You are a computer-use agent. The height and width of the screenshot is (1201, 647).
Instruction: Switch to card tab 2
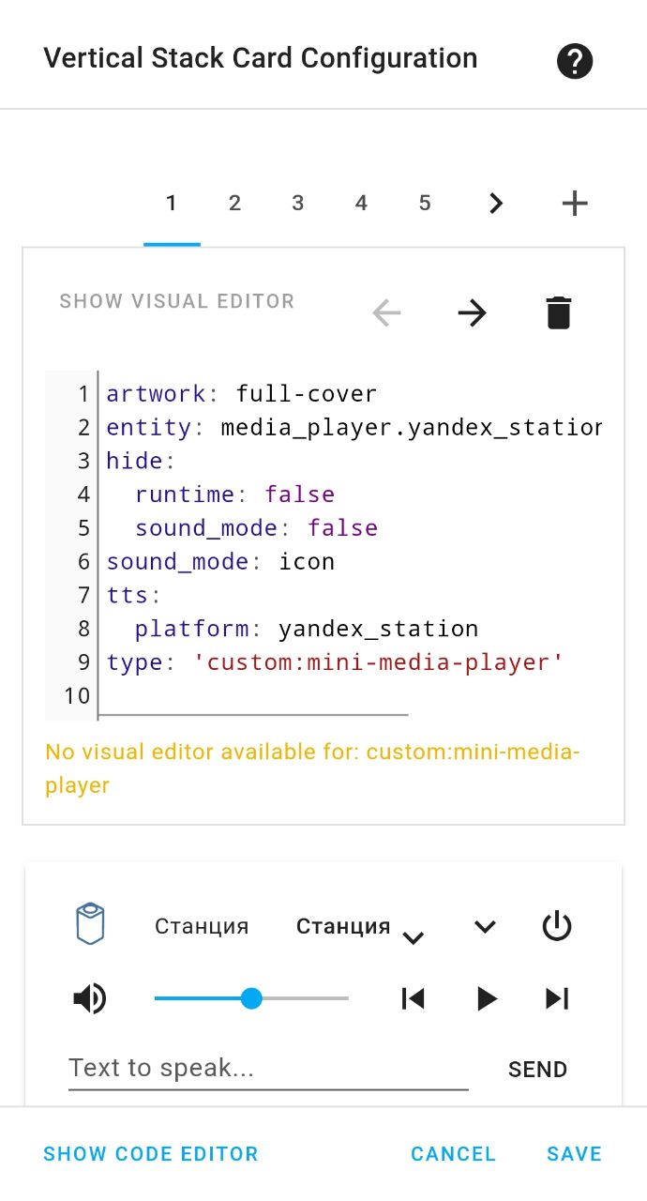(234, 203)
